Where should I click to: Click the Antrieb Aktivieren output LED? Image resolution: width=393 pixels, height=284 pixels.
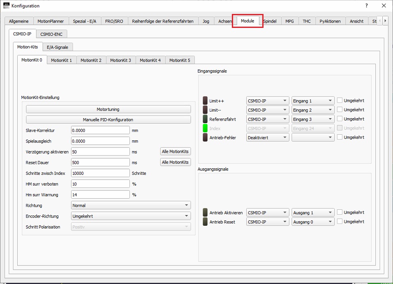[206, 213]
